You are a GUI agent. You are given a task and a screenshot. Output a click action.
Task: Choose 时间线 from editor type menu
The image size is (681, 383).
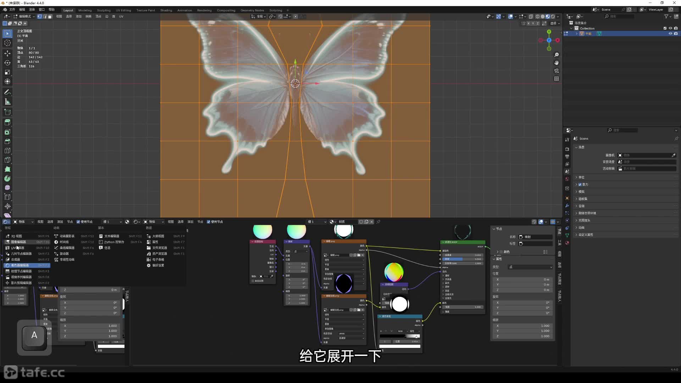pyautogui.click(x=74, y=242)
